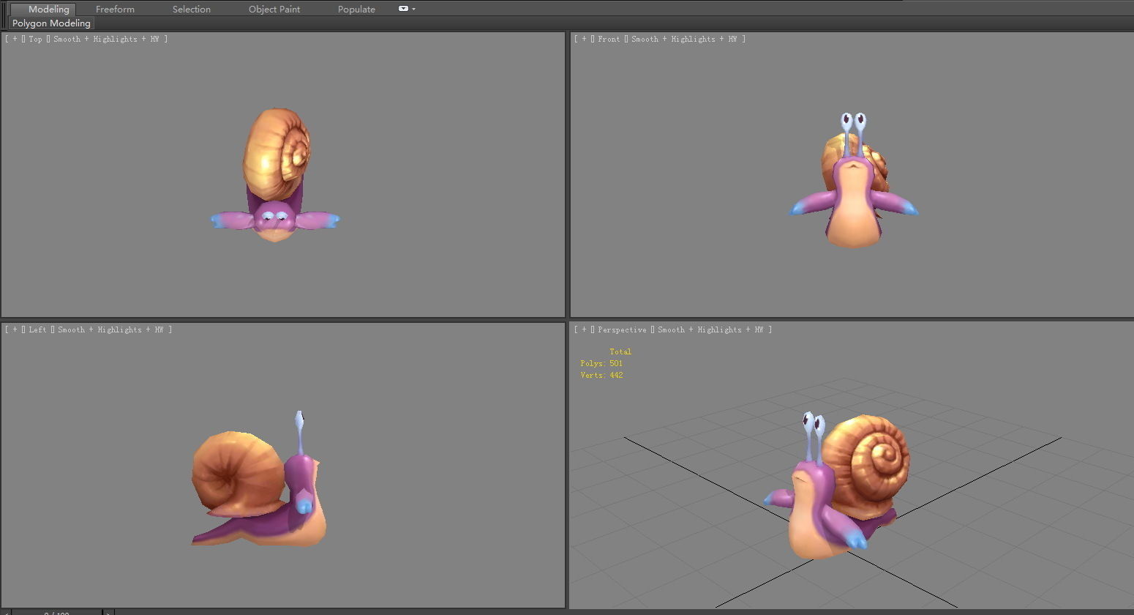1134x615 pixels.
Task: Select the Selection ribbon tab
Action: tap(192, 9)
